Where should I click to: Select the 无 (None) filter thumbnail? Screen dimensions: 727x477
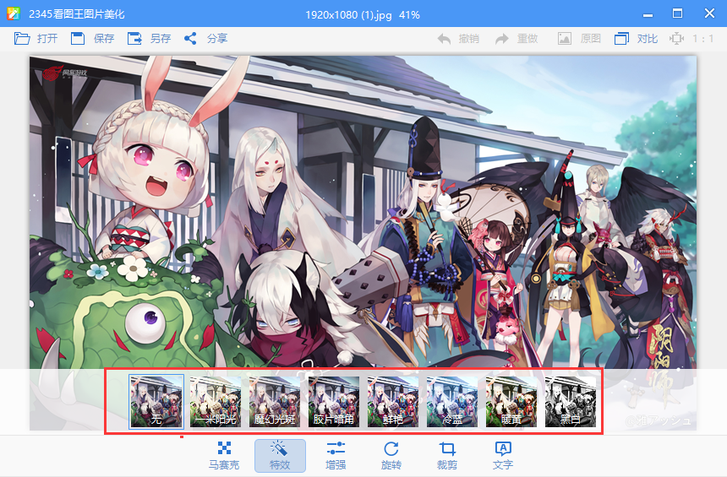pos(156,401)
